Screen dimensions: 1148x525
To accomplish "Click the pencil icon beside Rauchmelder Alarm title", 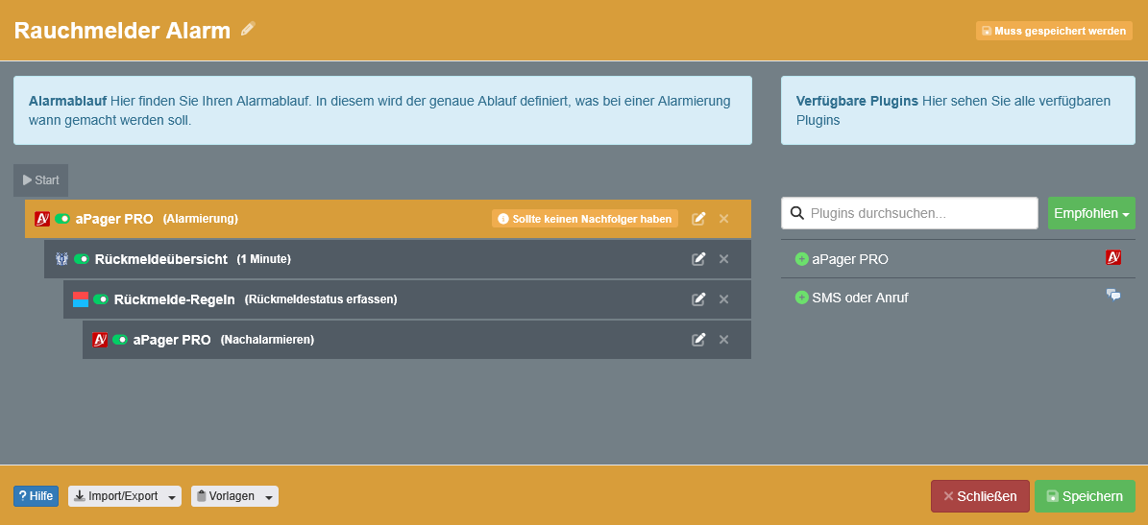I will 249,30.
